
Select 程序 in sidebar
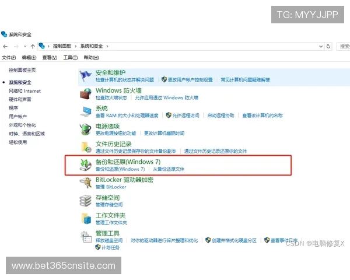13,108
